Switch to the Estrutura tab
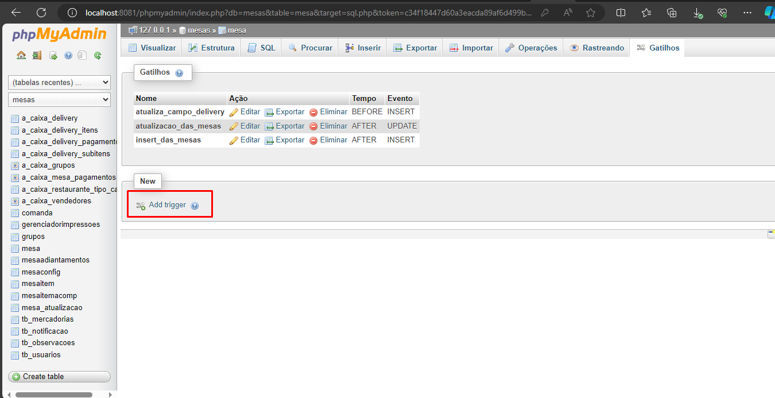Viewport: 775px width, 398px height. (x=211, y=48)
